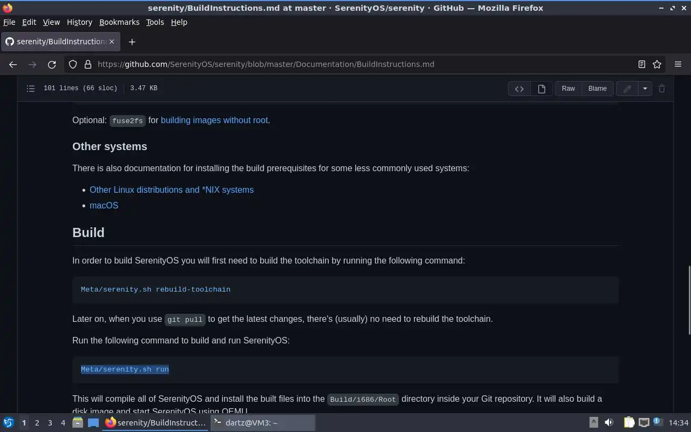Display the source blob code icon

519,89
